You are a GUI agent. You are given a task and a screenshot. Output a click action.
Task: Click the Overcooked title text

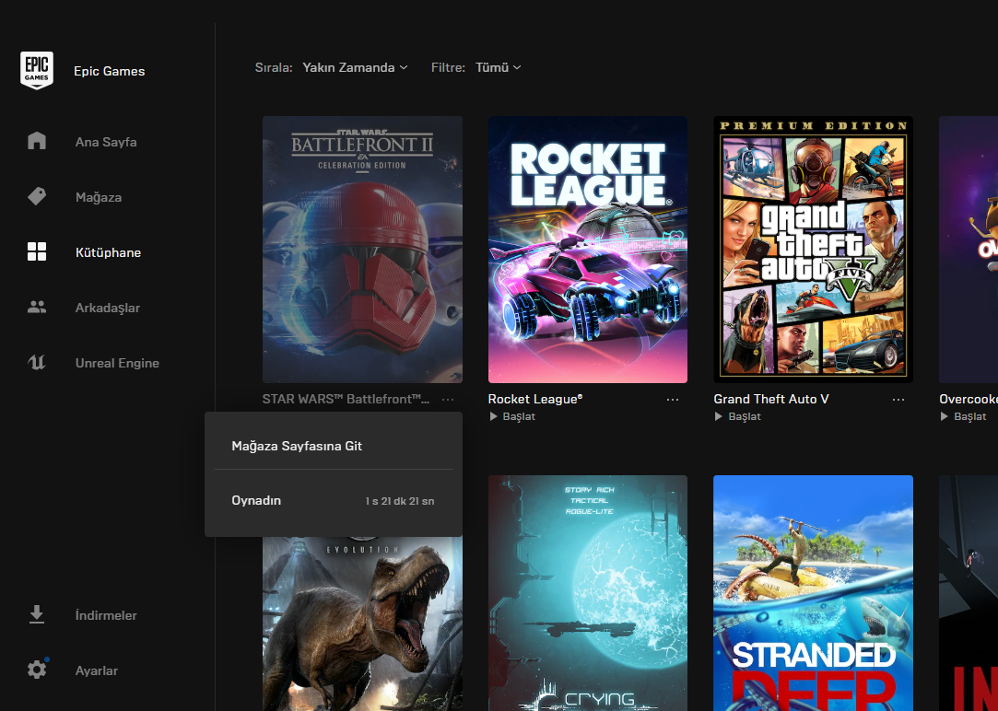[969, 400]
